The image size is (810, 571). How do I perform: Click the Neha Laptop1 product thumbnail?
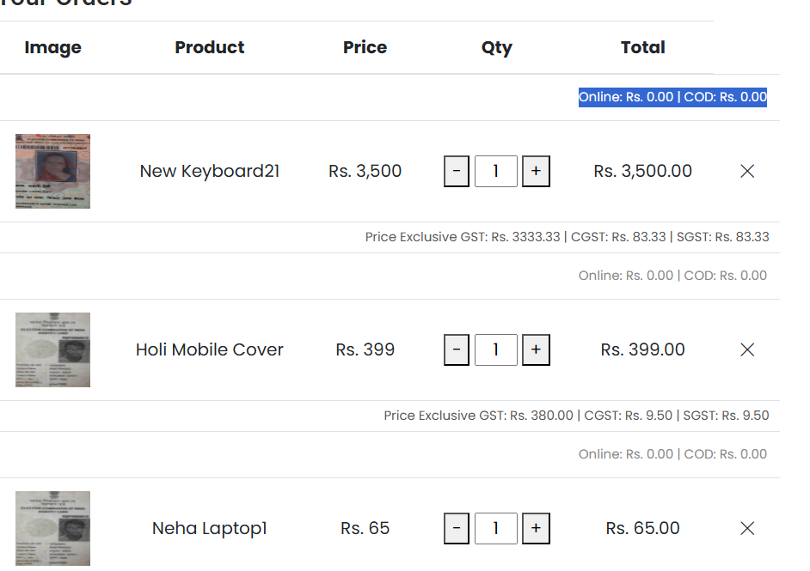coord(52,528)
